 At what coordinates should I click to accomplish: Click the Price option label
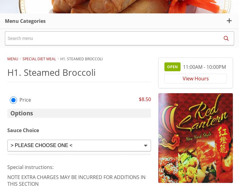(25, 100)
